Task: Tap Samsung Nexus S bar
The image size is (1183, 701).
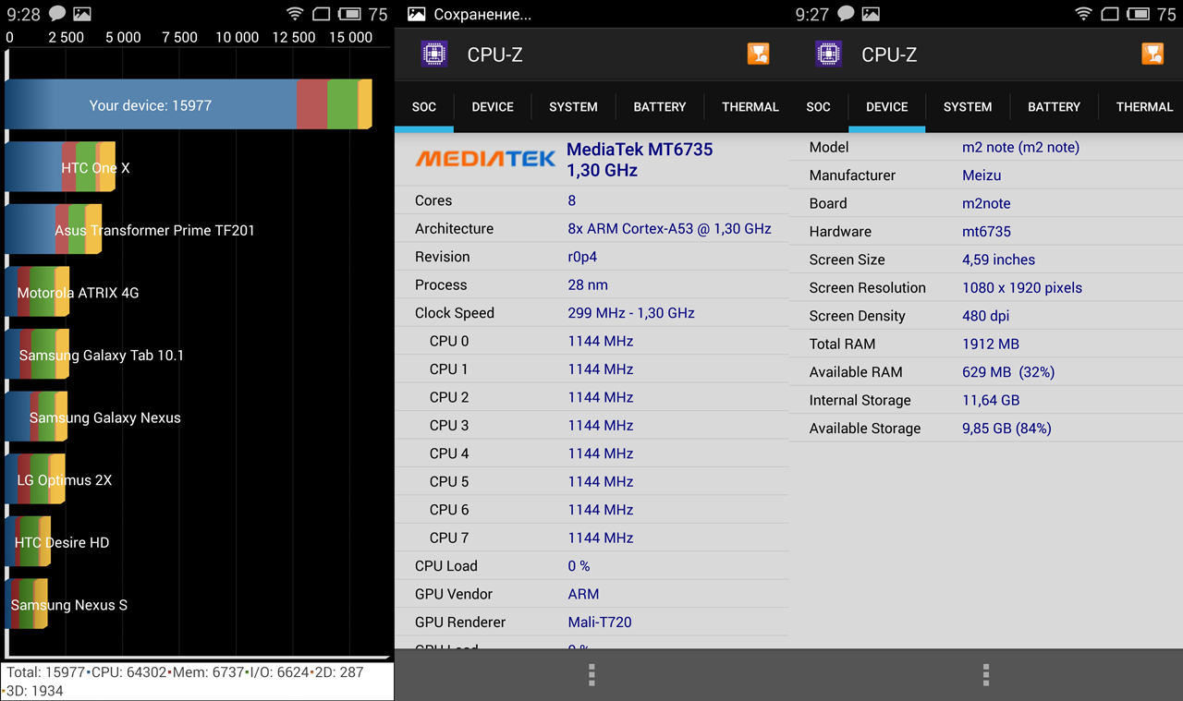Action: (26, 605)
